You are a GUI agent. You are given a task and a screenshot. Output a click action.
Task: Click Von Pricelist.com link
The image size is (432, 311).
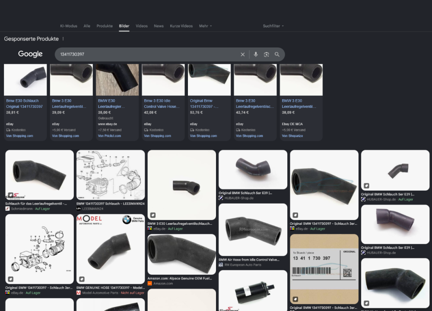[x=109, y=136]
